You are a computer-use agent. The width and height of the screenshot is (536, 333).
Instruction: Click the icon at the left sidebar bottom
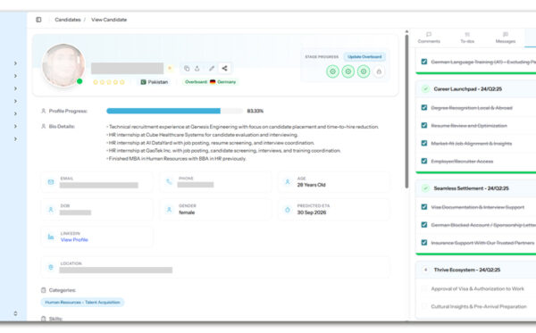pyautogui.click(x=15, y=313)
